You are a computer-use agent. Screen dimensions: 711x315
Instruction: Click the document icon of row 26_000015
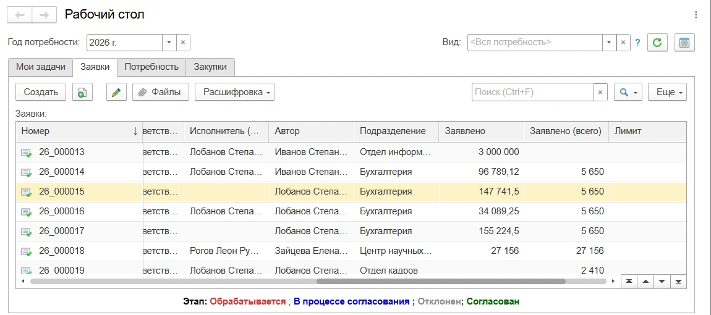[27, 192]
